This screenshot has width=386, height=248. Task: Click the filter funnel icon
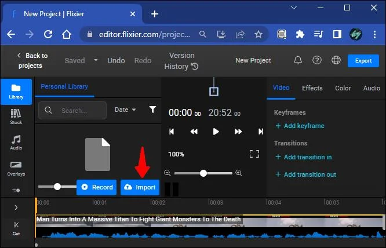(152, 110)
